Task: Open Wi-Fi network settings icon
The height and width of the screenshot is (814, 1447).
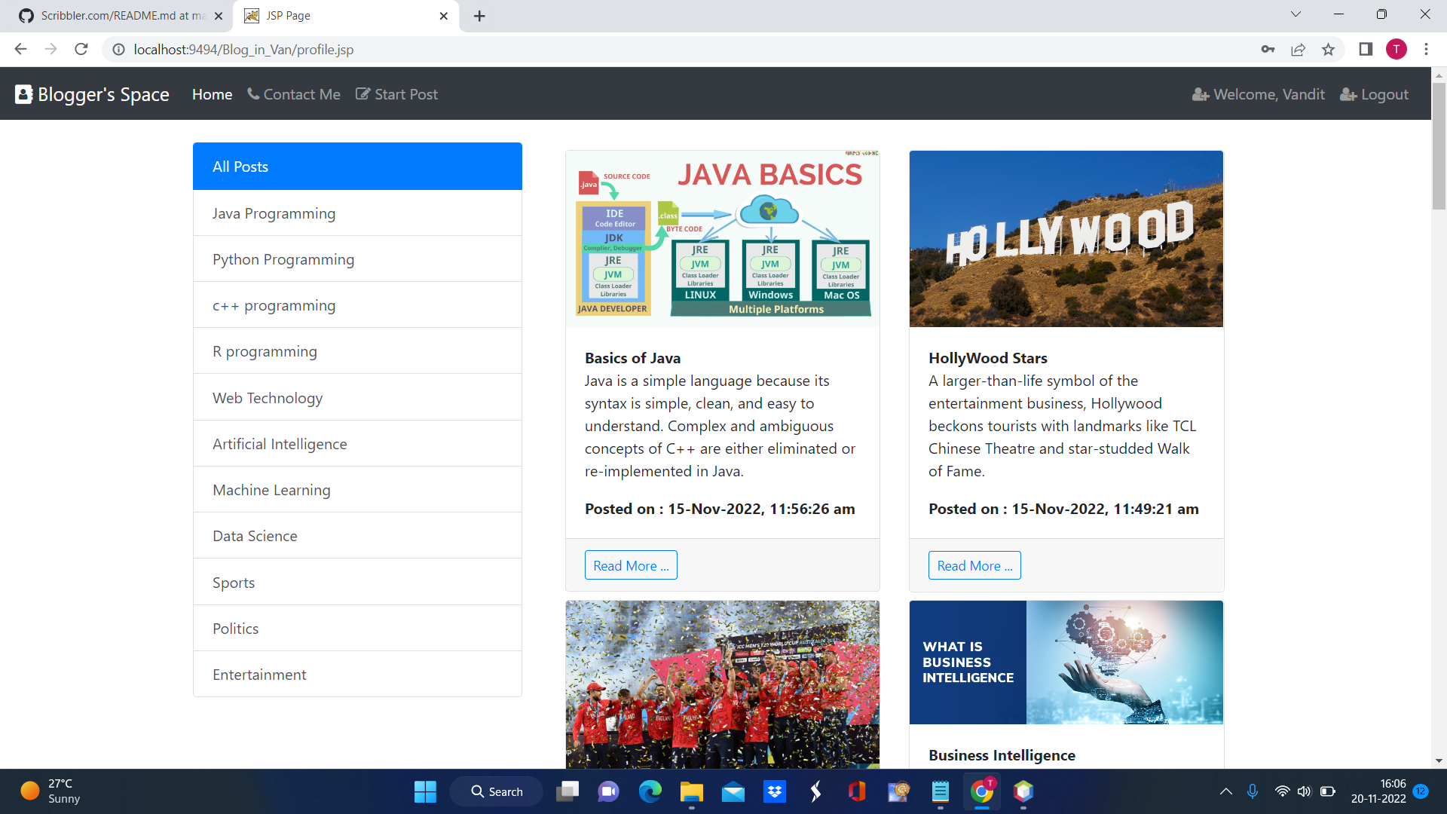Action: pyautogui.click(x=1282, y=791)
